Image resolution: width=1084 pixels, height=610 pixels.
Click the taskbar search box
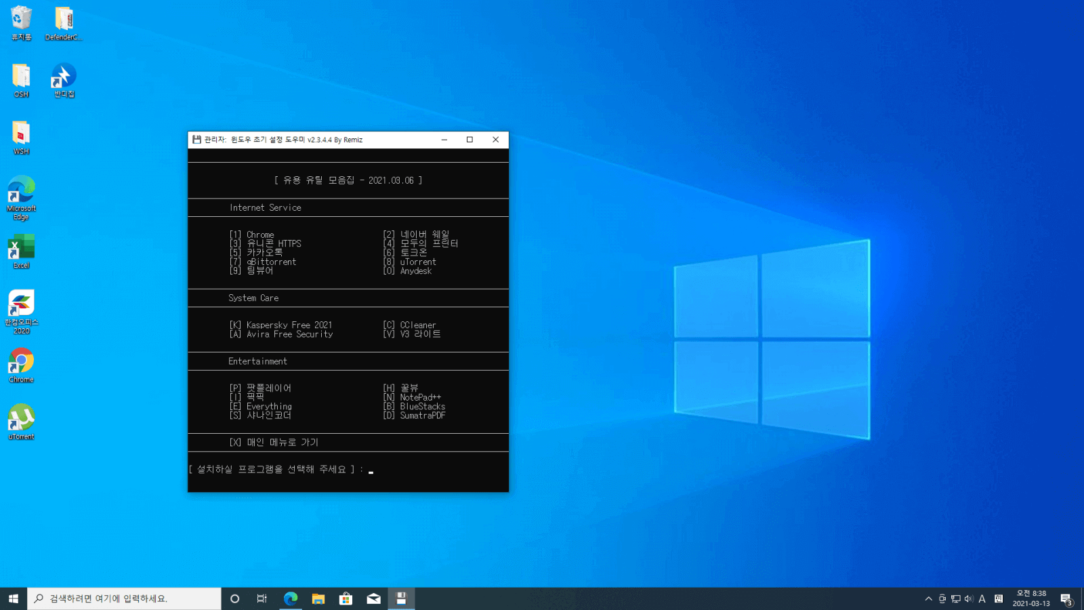point(124,598)
